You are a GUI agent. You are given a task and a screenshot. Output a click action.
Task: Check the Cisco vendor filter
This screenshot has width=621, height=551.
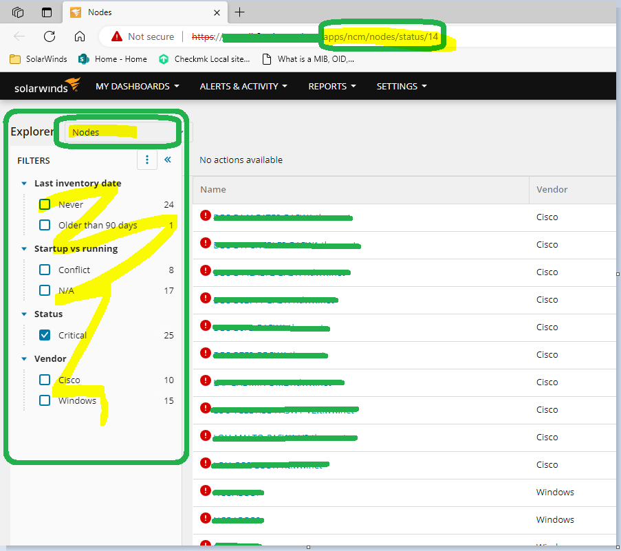[45, 380]
